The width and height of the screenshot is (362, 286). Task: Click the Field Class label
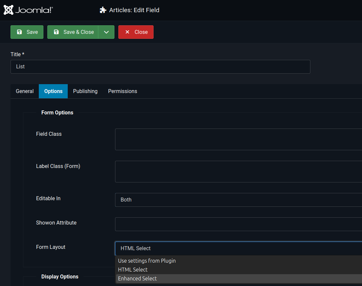[x=49, y=134]
